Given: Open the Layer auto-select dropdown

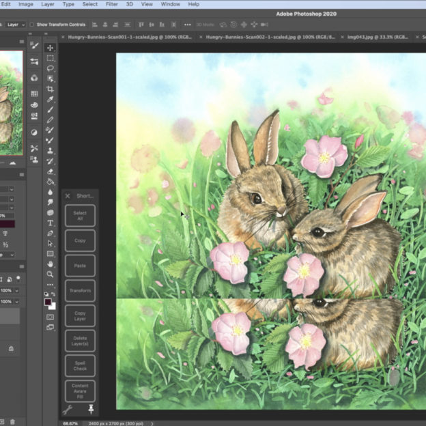Looking at the screenshot, I should [x=16, y=25].
